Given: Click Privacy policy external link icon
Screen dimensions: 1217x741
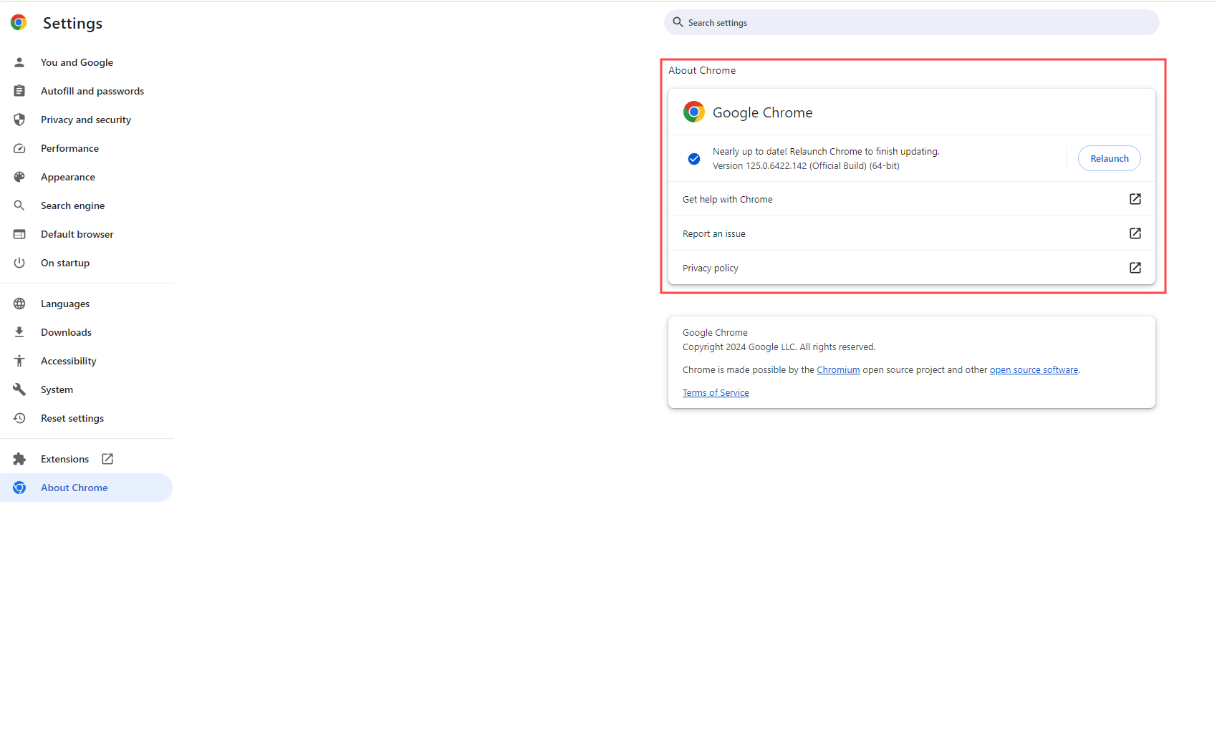Looking at the screenshot, I should pyautogui.click(x=1135, y=268).
